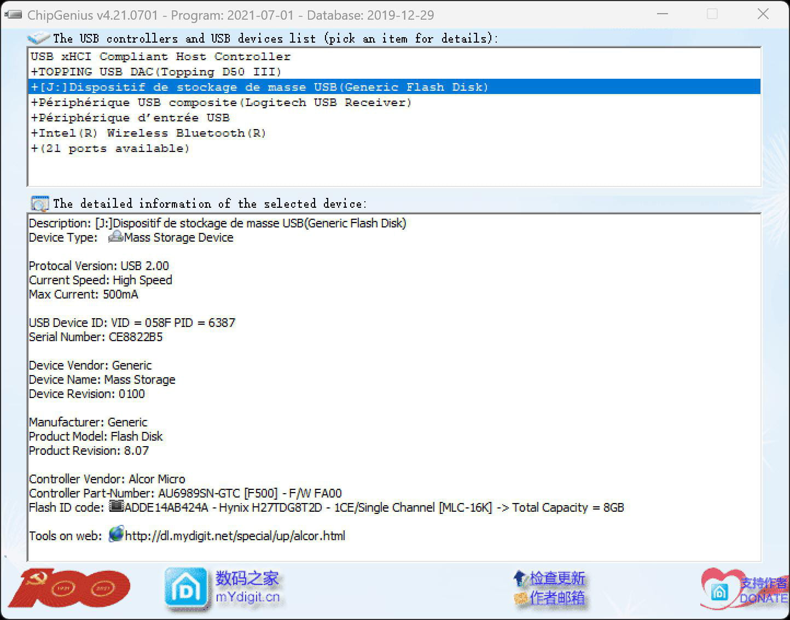This screenshot has height=620, width=790.
Task: Open the mYdigit.cn house logo
Action: coord(187,589)
